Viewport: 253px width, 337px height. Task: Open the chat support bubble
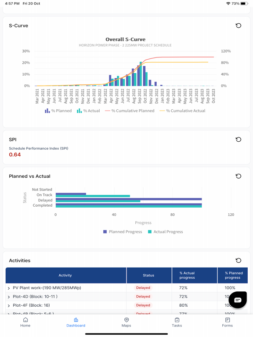[238, 300]
